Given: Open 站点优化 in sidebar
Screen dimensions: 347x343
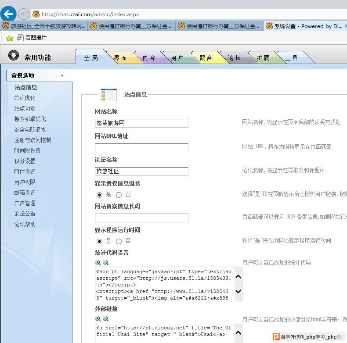Looking at the screenshot, I should 25,98.
